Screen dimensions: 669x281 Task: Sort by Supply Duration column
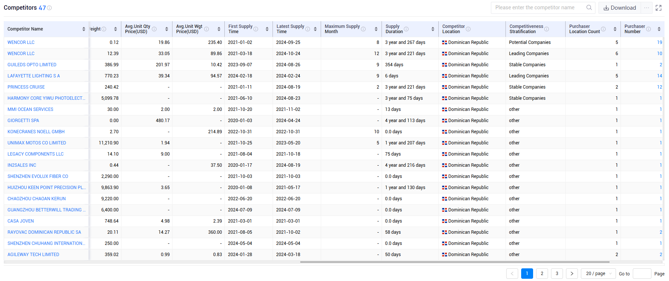(433, 29)
